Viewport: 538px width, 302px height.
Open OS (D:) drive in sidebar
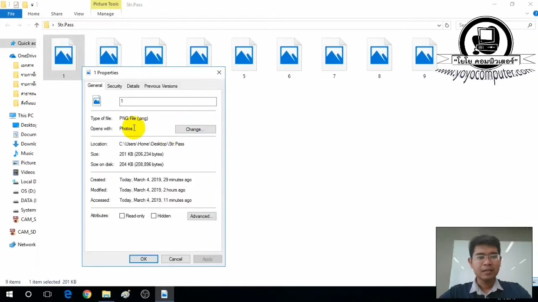[x=28, y=191]
